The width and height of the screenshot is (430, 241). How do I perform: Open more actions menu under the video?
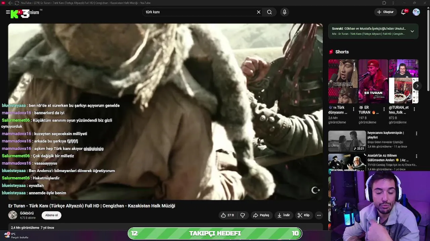tap(319, 215)
